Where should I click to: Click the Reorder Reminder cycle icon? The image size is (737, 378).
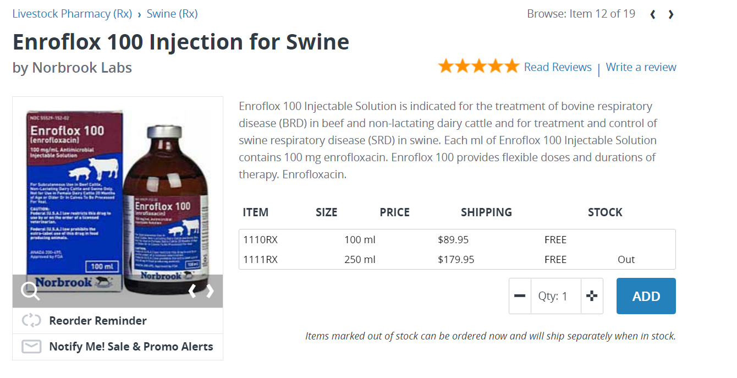[x=31, y=320]
